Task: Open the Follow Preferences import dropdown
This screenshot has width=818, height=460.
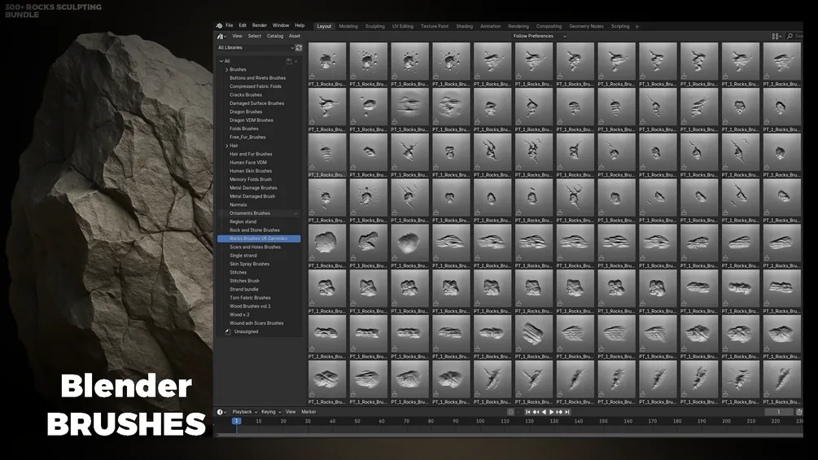Action: (x=539, y=36)
